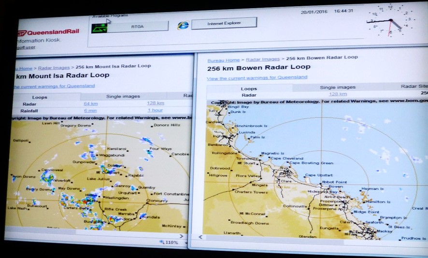Click Gregory Downs label on Mount Isa map
The width and height of the screenshot is (428, 258).
coord(76,126)
